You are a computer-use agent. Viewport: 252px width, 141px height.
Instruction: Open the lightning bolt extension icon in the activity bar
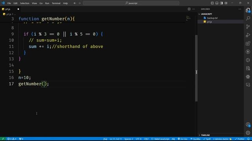(248, 52)
